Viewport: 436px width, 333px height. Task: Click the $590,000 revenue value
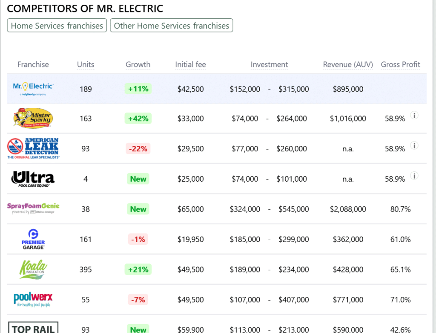tap(348, 330)
